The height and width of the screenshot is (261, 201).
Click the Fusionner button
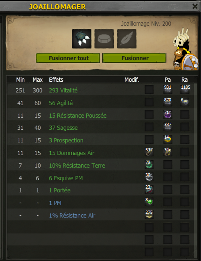[134, 58]
